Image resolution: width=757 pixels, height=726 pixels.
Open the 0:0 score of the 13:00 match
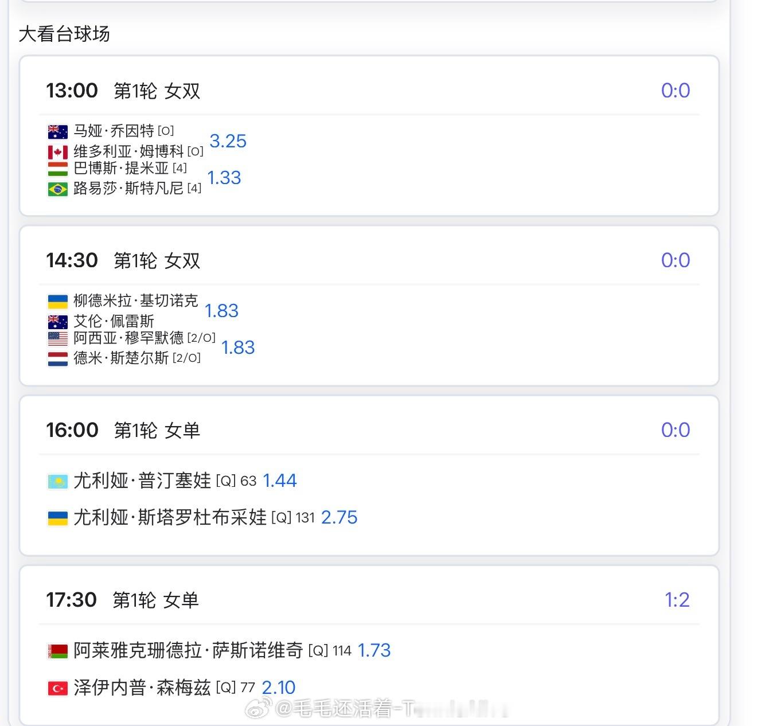pos(676,91)
